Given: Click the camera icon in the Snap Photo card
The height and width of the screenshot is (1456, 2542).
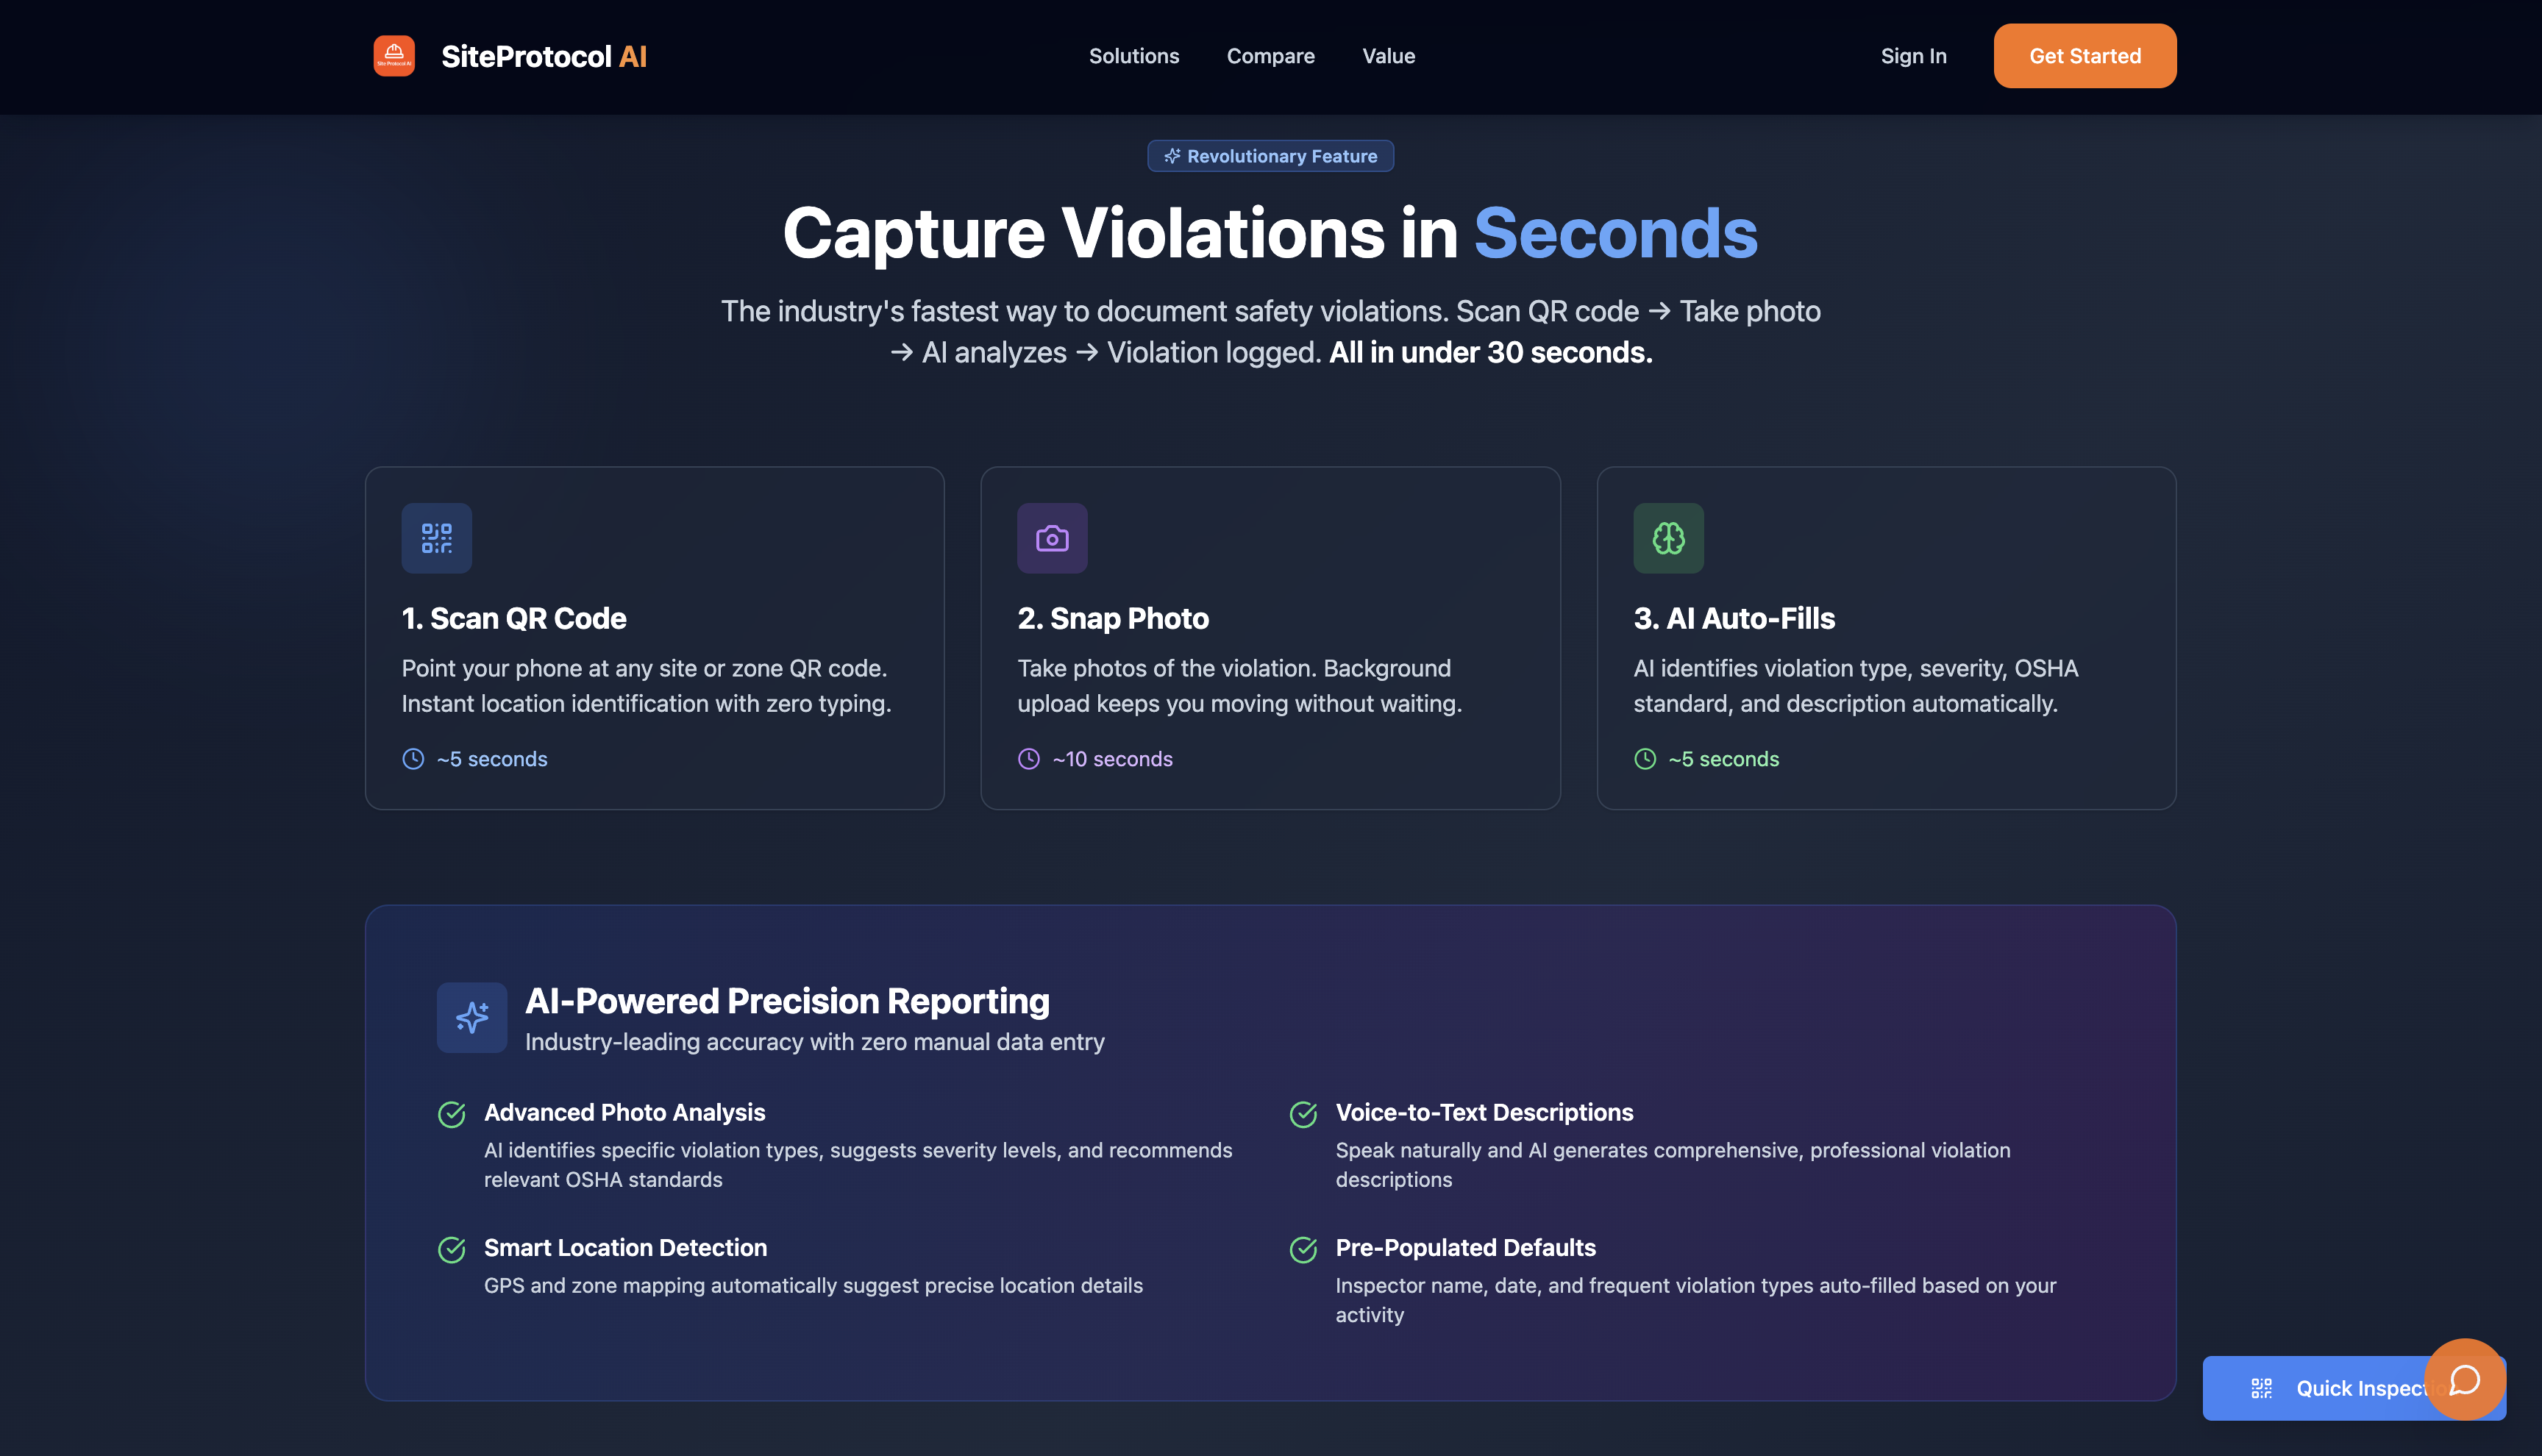Looking at the screenshot, I should tap(1052, 538).
